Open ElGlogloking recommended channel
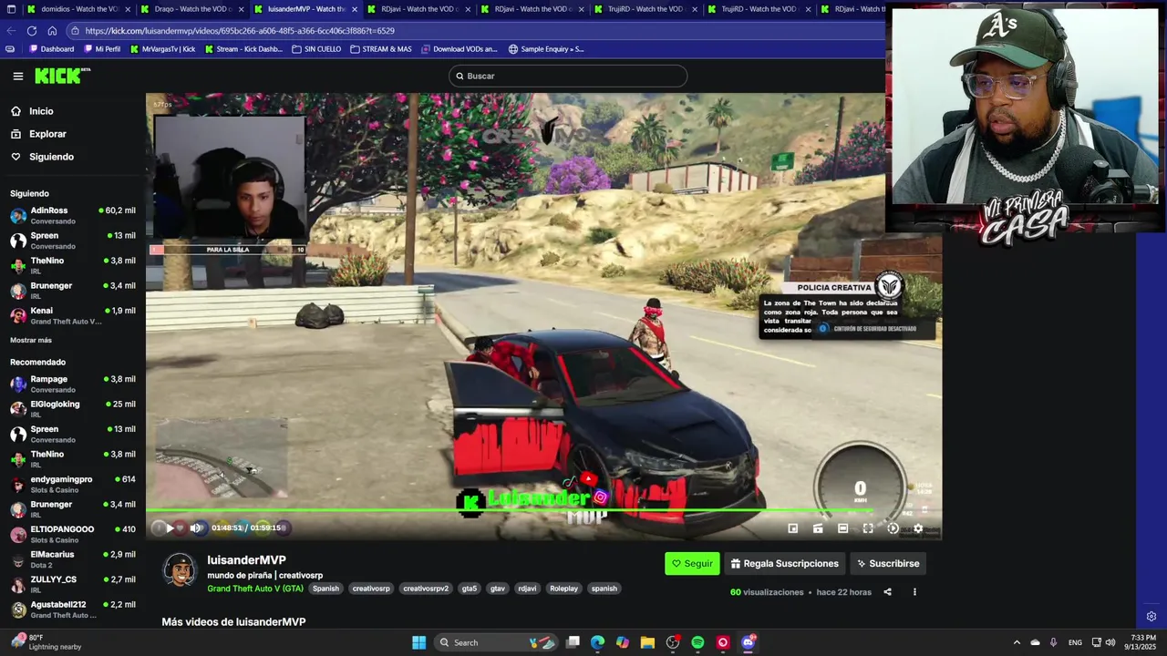The image size is (1167, 656). click(x=72, y=408)
